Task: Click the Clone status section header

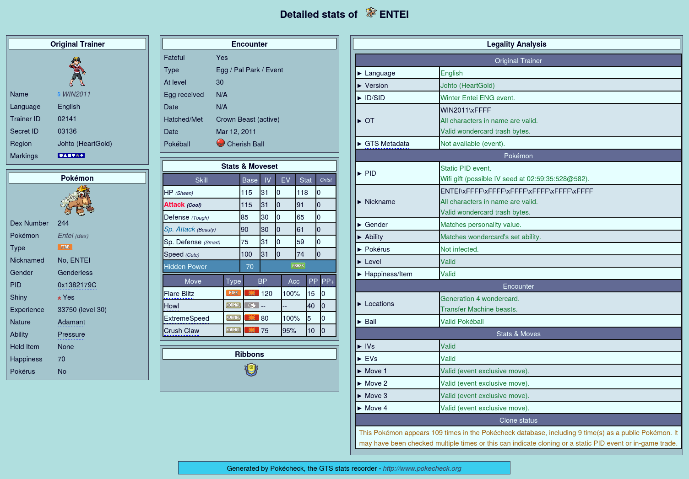Action: pos(518,420)
